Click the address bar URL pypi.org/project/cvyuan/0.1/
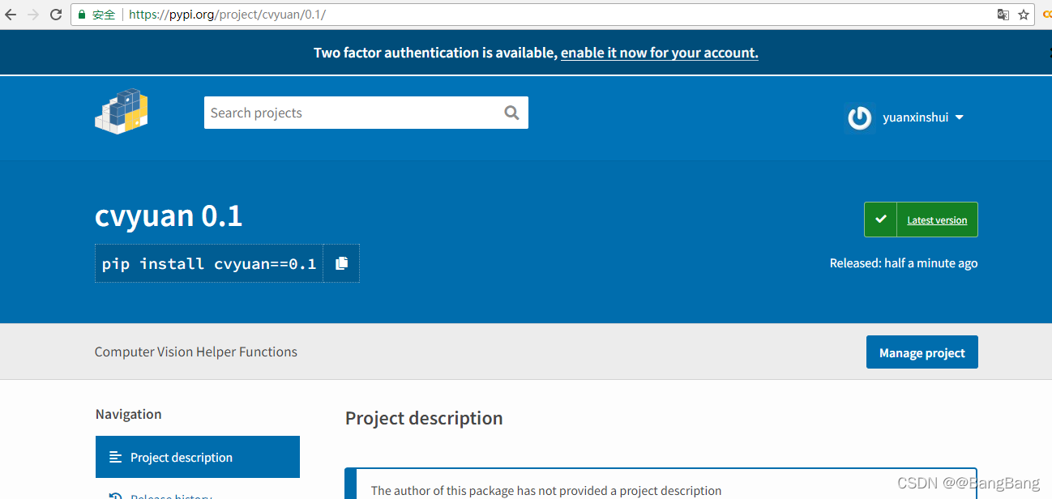Viewport: 1052px width, 499px height. click(227, 15)
